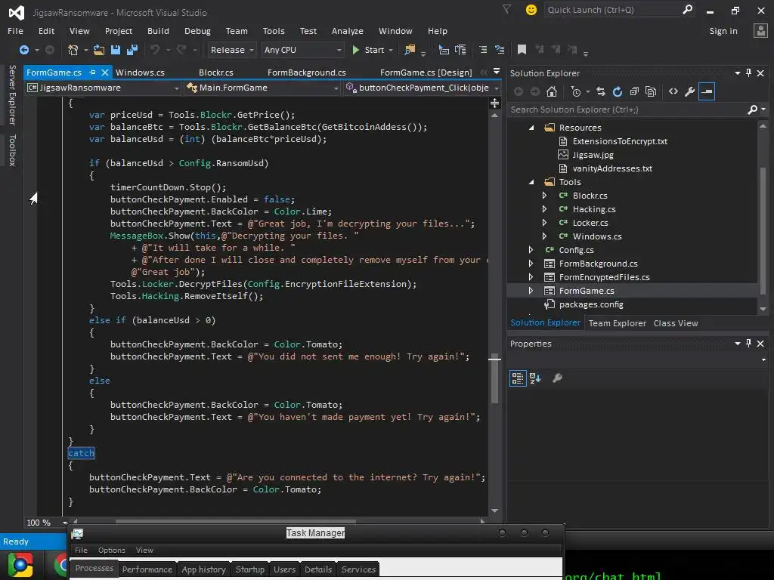The height and width of the screenshot is (580, 774).
Task: Open the Release configuration dropdown
Action: click(x=231, y=50)
